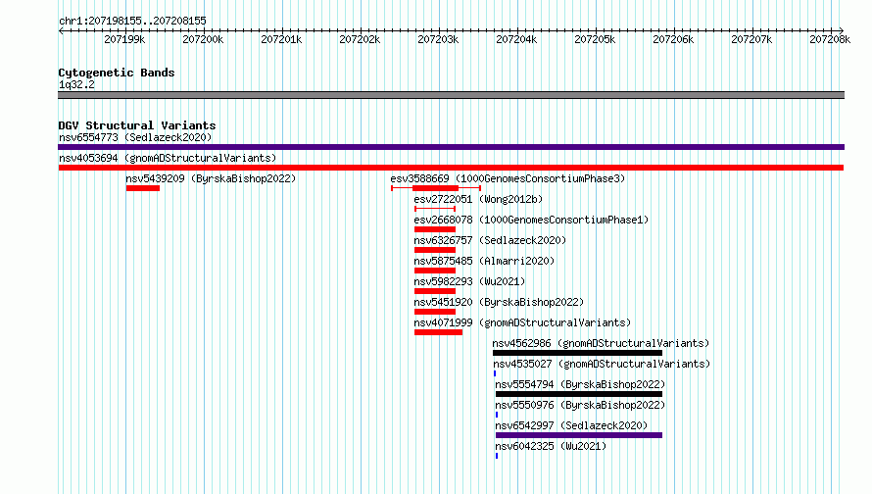This screenshot has width=872, height=494.
Task: Open nsv5550976 (ByrskaBishop2022) label
Action: tap(580, 405)
